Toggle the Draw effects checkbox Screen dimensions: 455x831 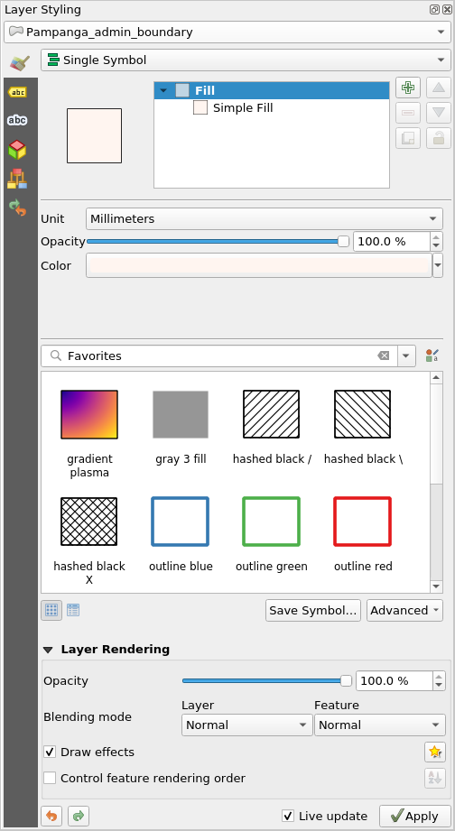[50, 752]
